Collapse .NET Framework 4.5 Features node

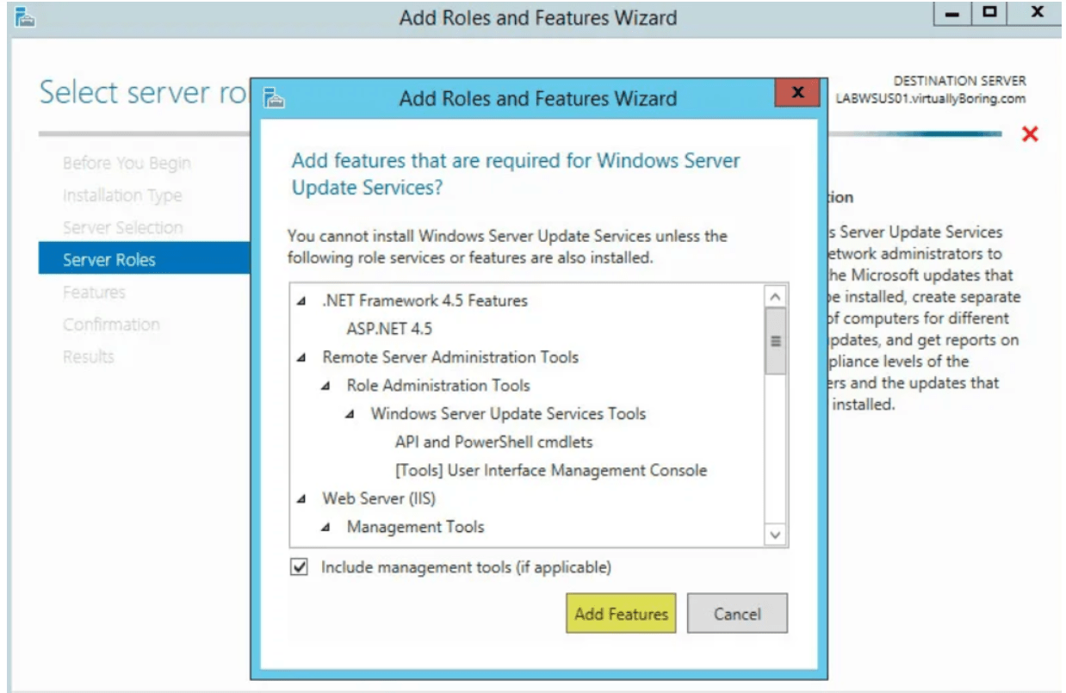pyautogui.click(x=301, y=301)
